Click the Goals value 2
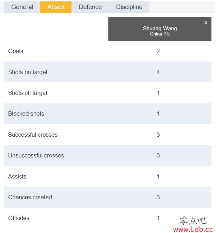Image resolution: width=216 pixels, height=233 pixels. (158, 51)
